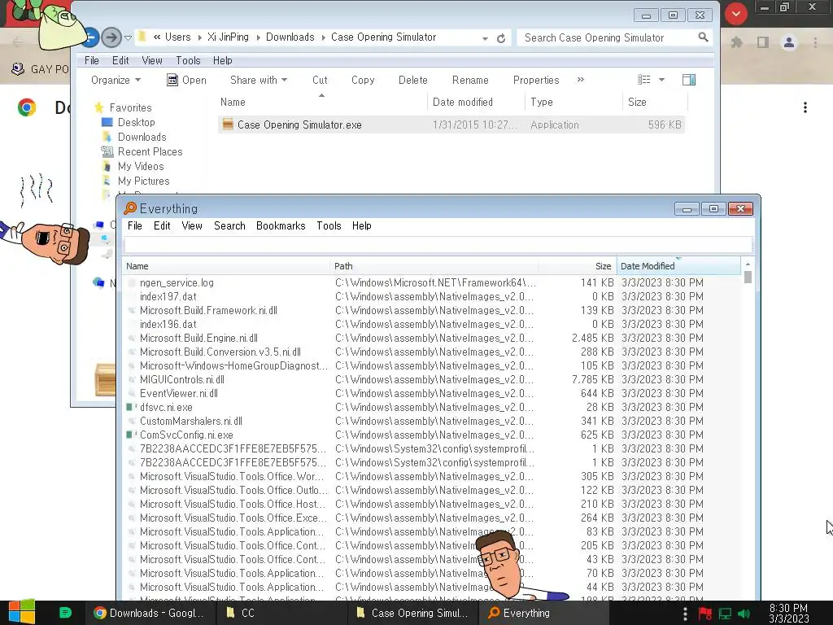Select index197.dat result
The image size is (833, 625).
[168, 296]
